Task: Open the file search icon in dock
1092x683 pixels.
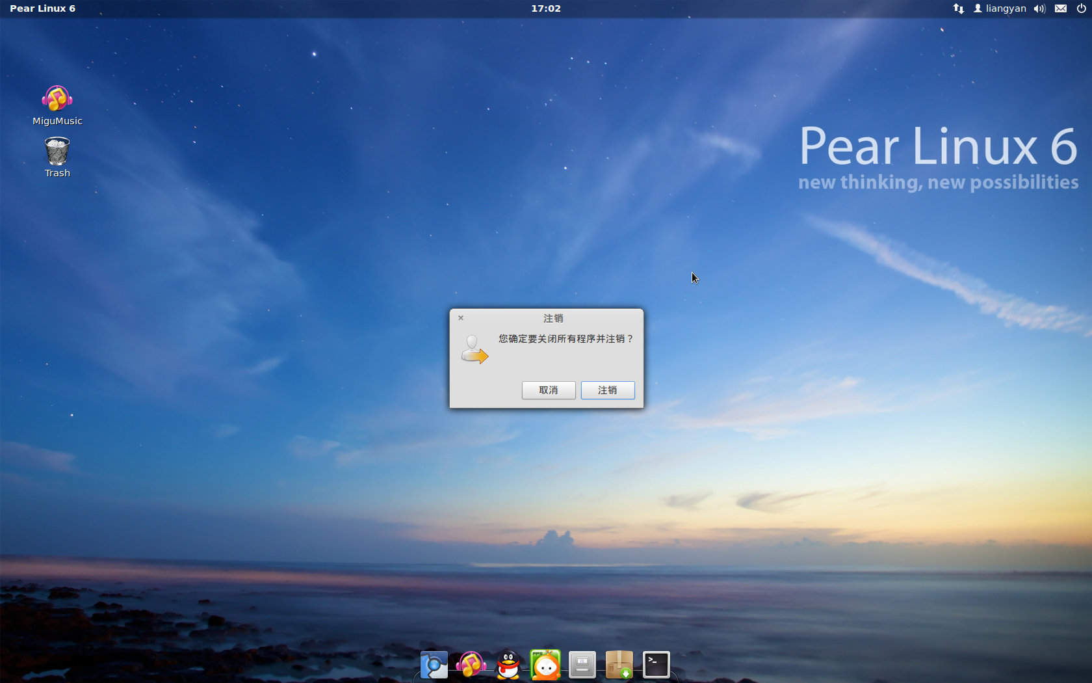Action: [434, 665]
